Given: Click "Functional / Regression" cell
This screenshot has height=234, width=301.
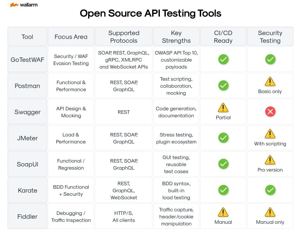Looking at the screenshot, I should click(71, 164).
